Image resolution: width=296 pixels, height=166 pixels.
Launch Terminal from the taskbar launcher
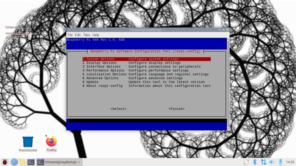click(31, 162)
